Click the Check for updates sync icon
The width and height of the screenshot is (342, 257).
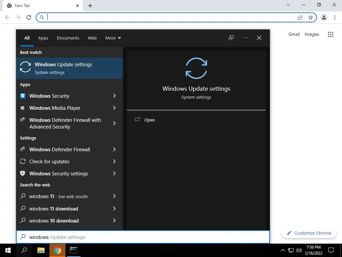click(x=23, y=161)
